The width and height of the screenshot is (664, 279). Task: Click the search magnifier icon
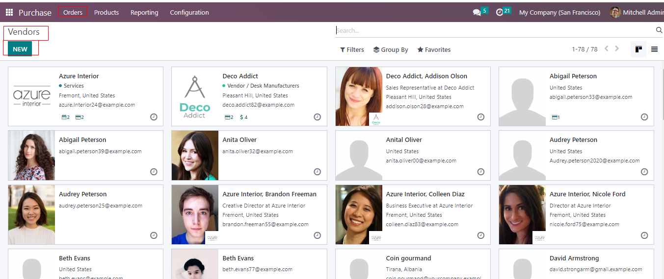[659, 30]
